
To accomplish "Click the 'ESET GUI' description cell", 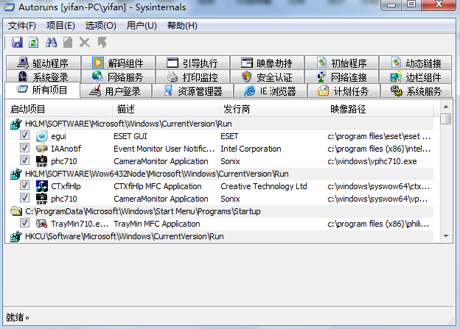I will click(x=130, y=136).
